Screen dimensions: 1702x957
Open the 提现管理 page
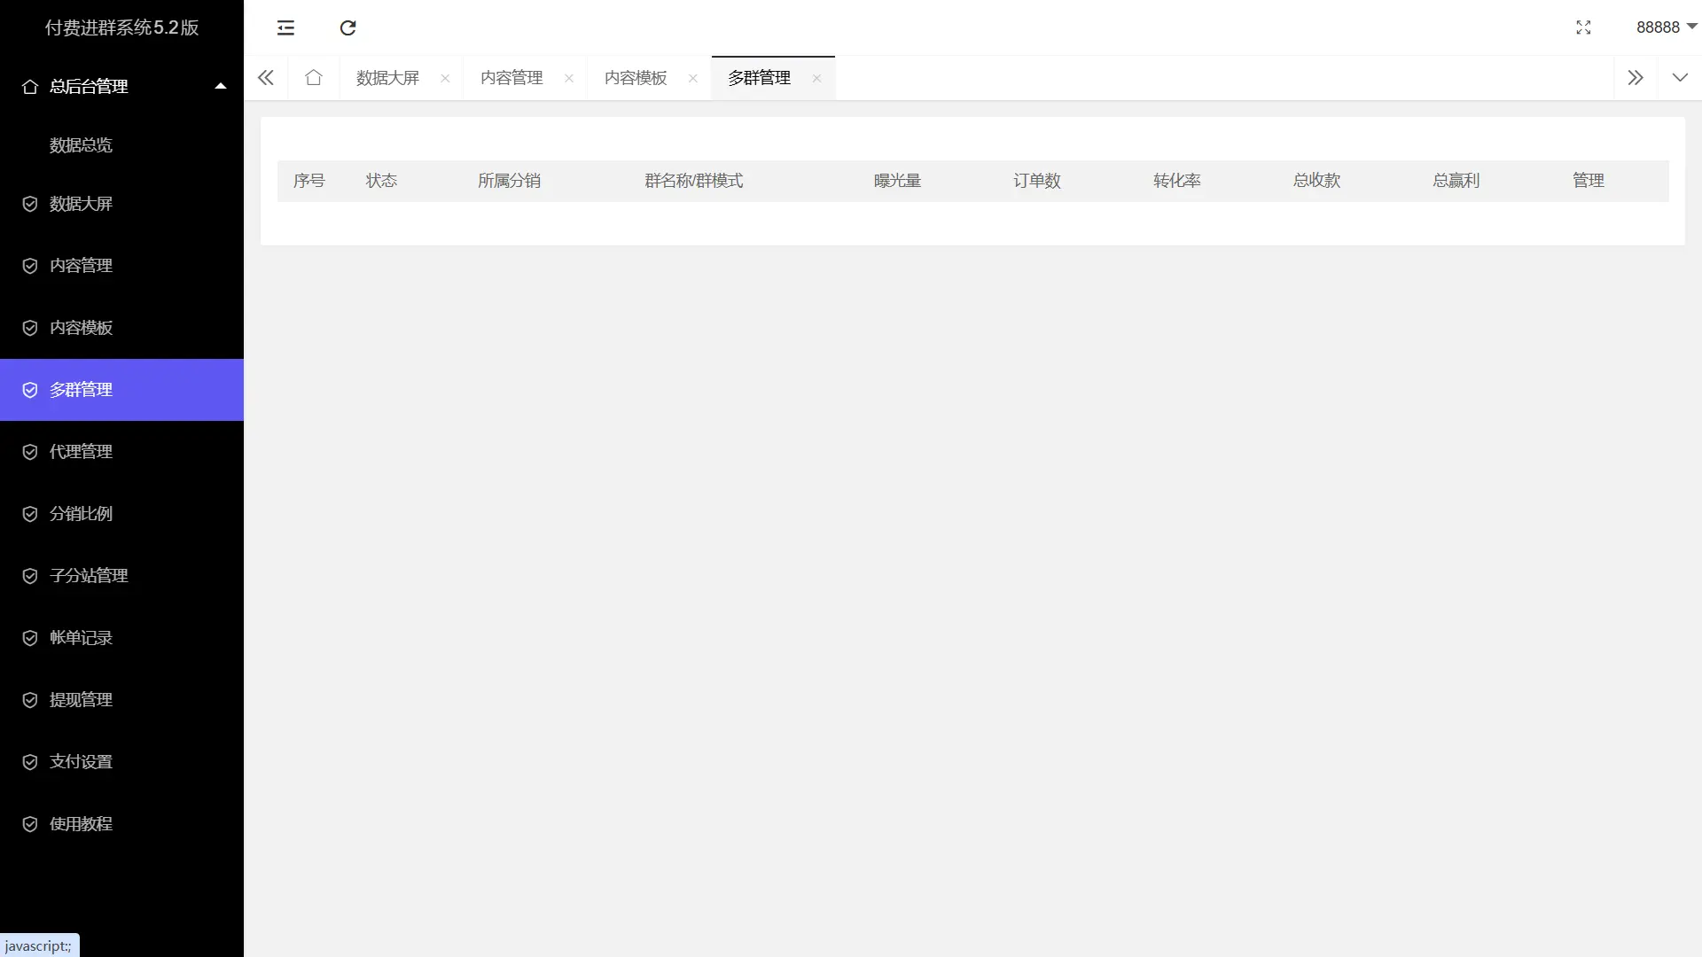[81, 699]
